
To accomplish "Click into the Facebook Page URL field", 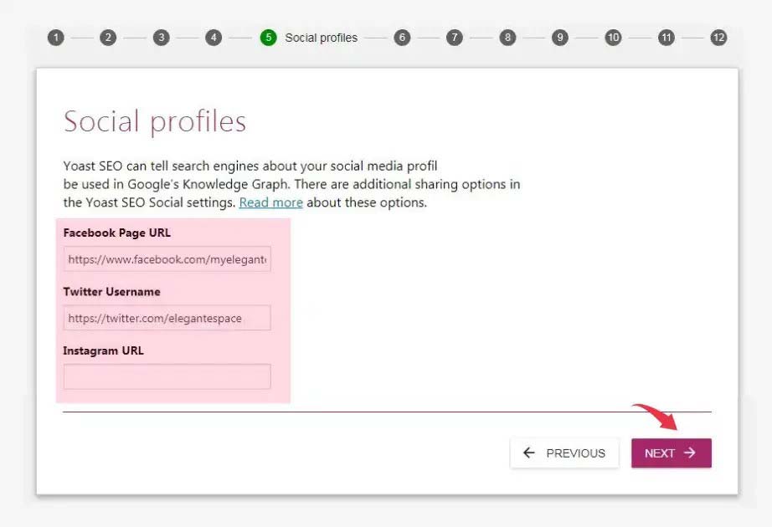I will click(167, 259).
